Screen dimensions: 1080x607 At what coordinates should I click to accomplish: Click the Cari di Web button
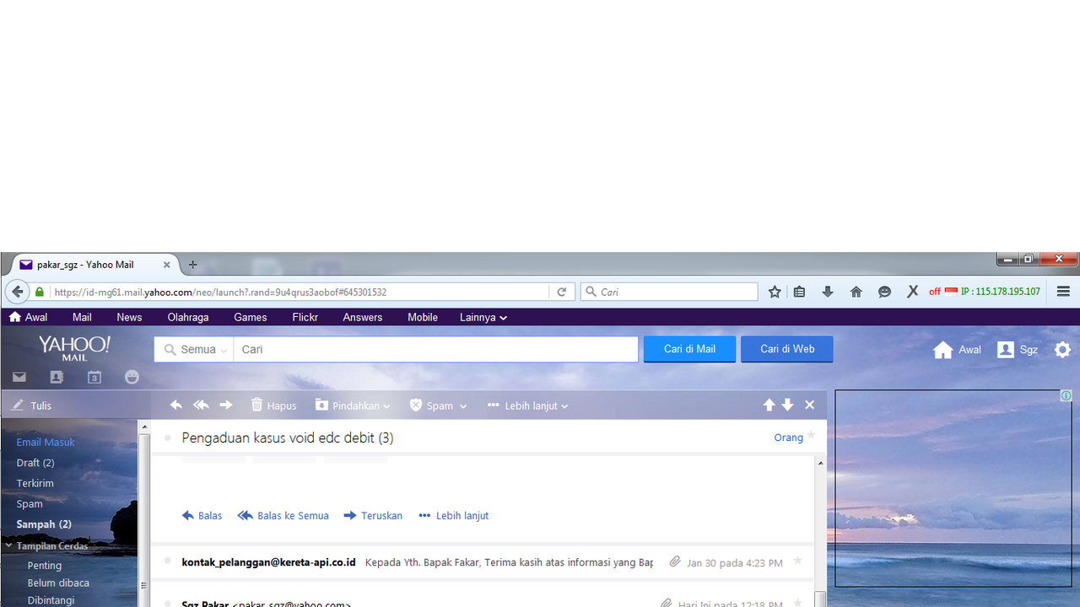coord(787,349)
